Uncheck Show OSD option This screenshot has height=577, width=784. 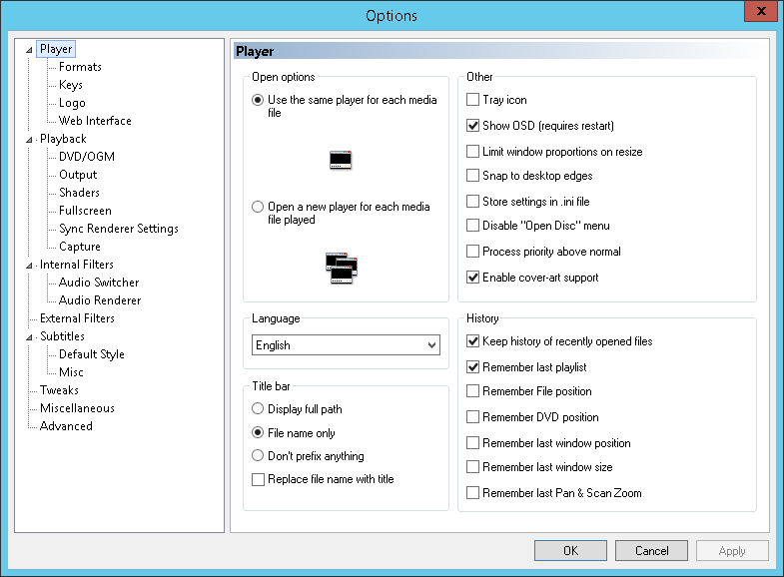tap(473, 126)
